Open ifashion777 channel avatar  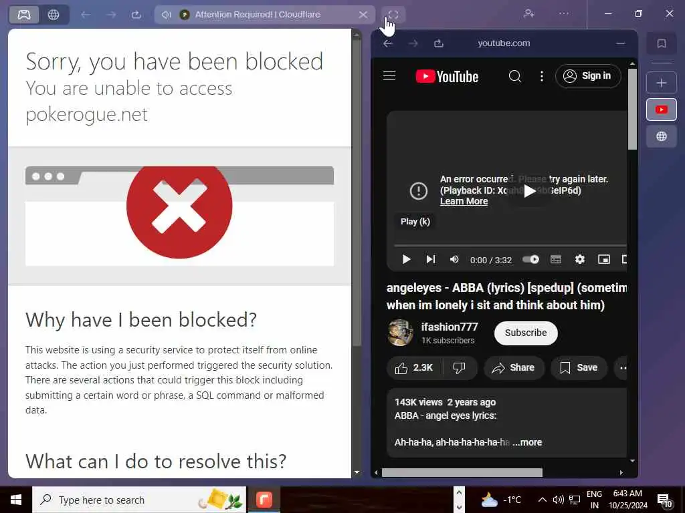(400, 333)
